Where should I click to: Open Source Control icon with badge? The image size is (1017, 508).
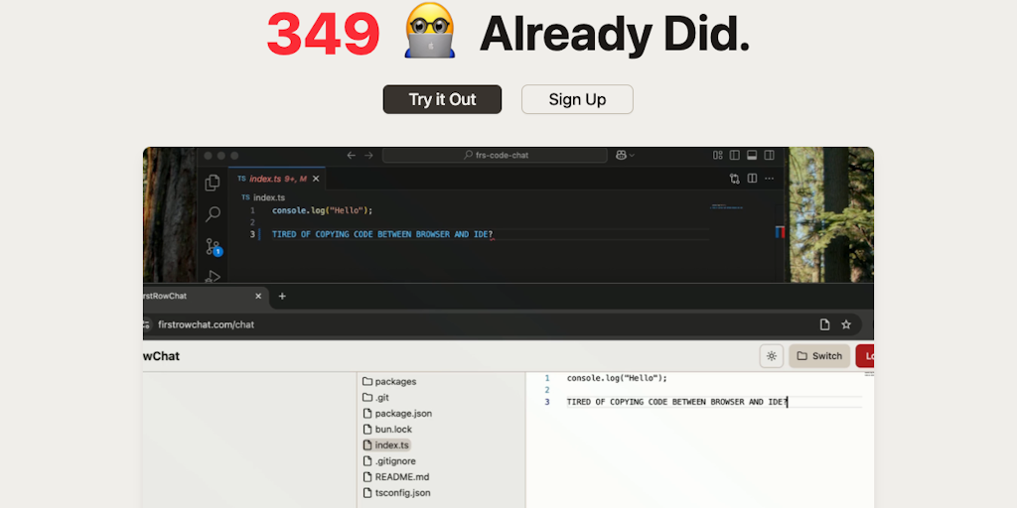[213, 247]
